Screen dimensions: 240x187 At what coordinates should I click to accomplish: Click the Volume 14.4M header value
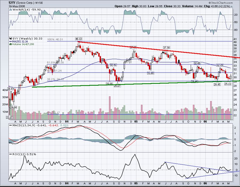(x=192, y=6)
